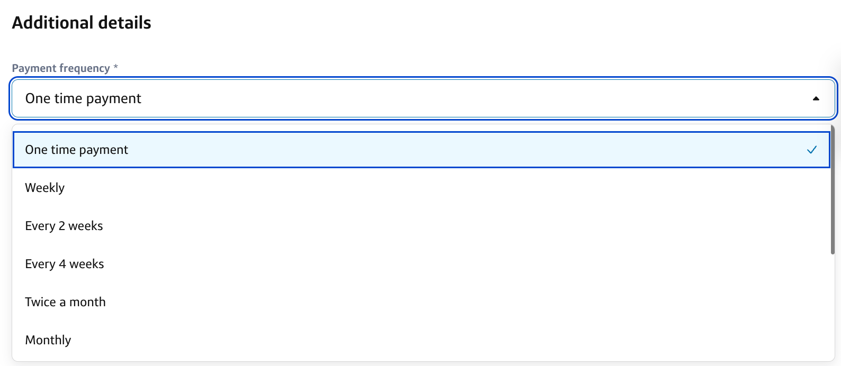Click the required asterisk next to Payment frequency

[x=115, y=67]
